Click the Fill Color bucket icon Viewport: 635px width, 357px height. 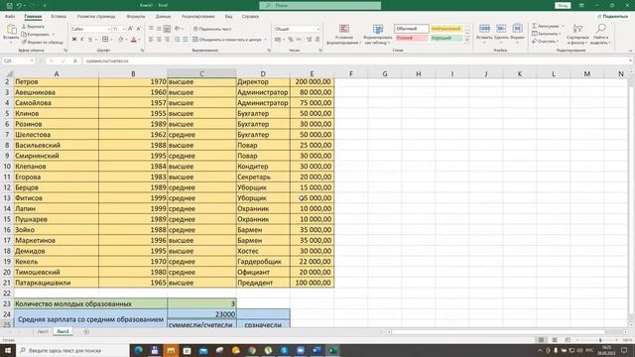click(x=121, y=40)
